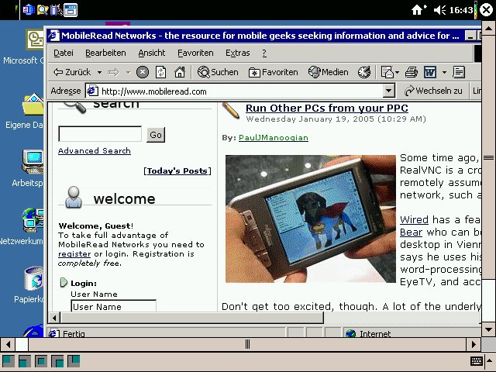Click the VNC viewer right scroll arrow
This screenshot has height=372, width=496.
point(474,344)
